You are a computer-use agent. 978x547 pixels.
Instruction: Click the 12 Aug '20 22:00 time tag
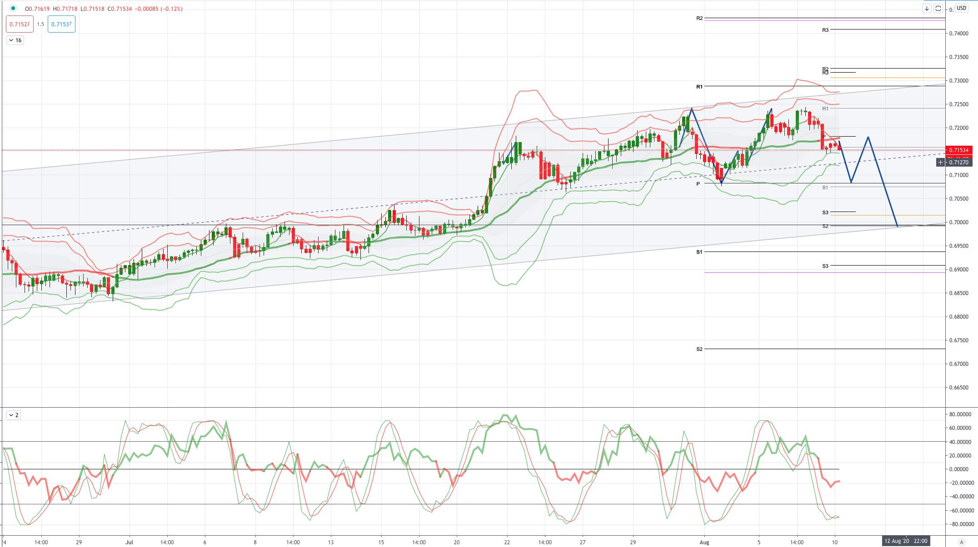click(x=906, y=541)
